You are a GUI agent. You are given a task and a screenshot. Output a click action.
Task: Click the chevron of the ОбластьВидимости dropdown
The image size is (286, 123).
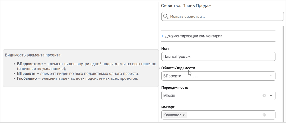[x=271, y=76]
